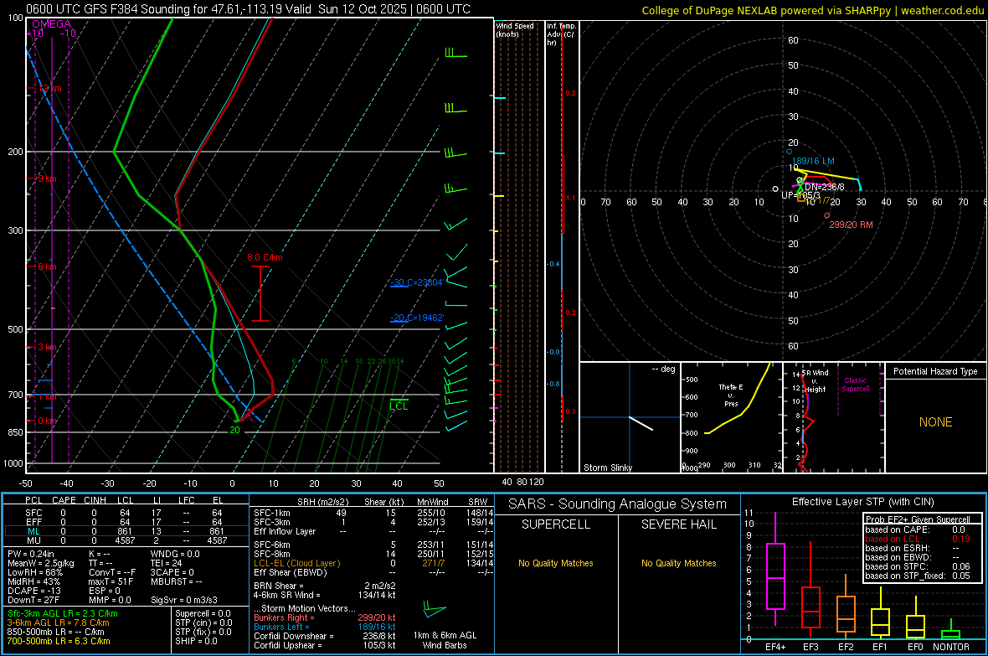This screenshot has height=656, width=988.
Task: Select the red 8.0 C/km lapse rate label
Action: 265,257
